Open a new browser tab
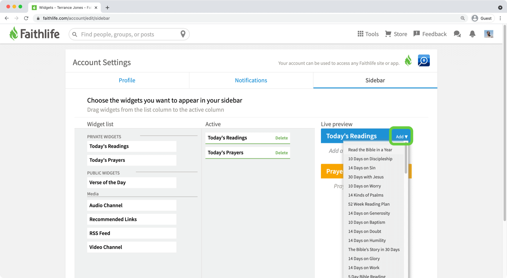The width and height of the screenshot is (507, 278). (x=107, y=7)
